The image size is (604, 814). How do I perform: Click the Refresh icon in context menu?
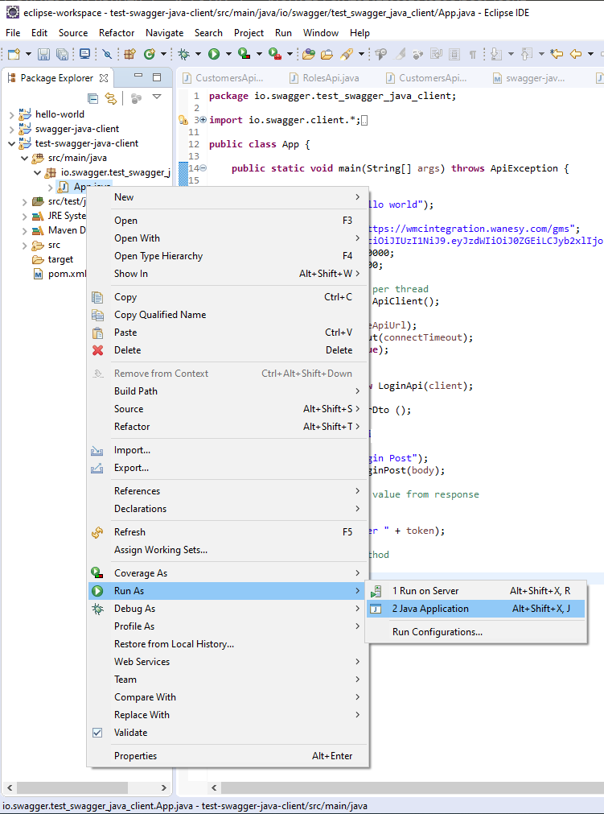pyautogui.click(x=97, y=532)
